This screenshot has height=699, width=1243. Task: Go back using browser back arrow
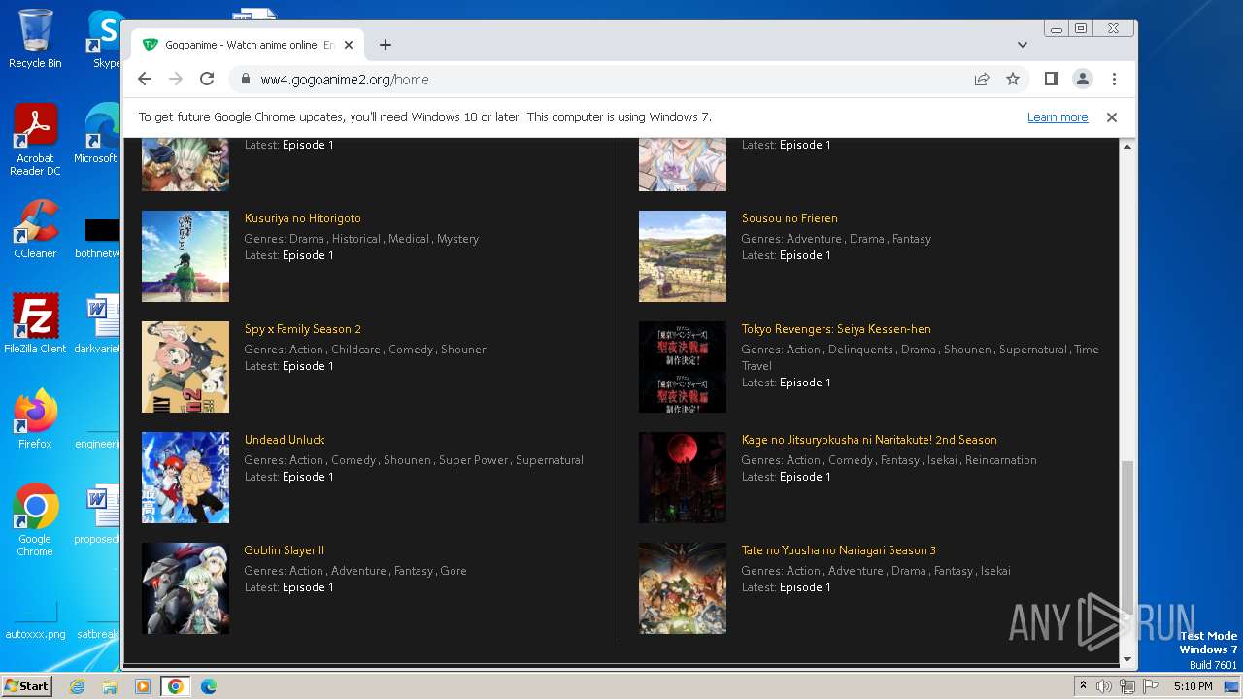tap(145, 80)
